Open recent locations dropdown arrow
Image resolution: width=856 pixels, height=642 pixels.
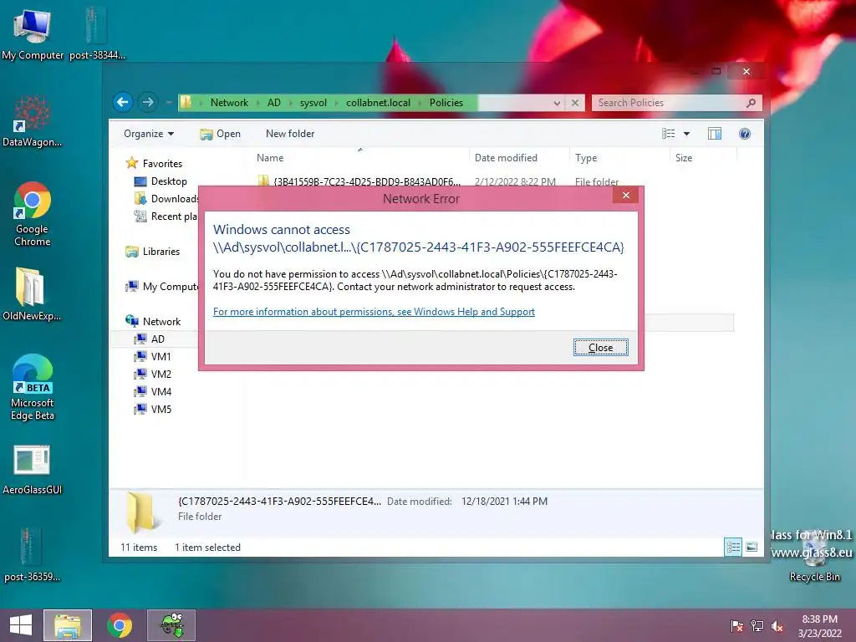(169, 103)
